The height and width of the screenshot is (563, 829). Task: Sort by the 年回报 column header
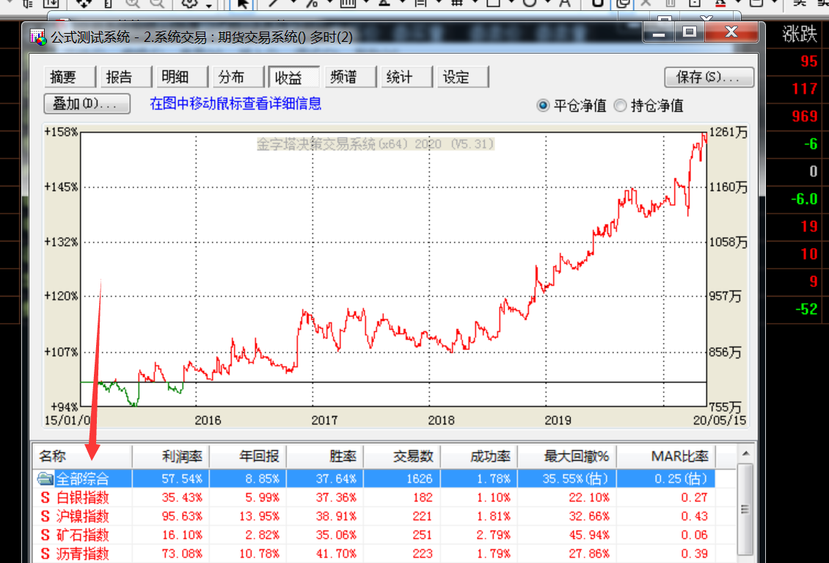[248, 457]
